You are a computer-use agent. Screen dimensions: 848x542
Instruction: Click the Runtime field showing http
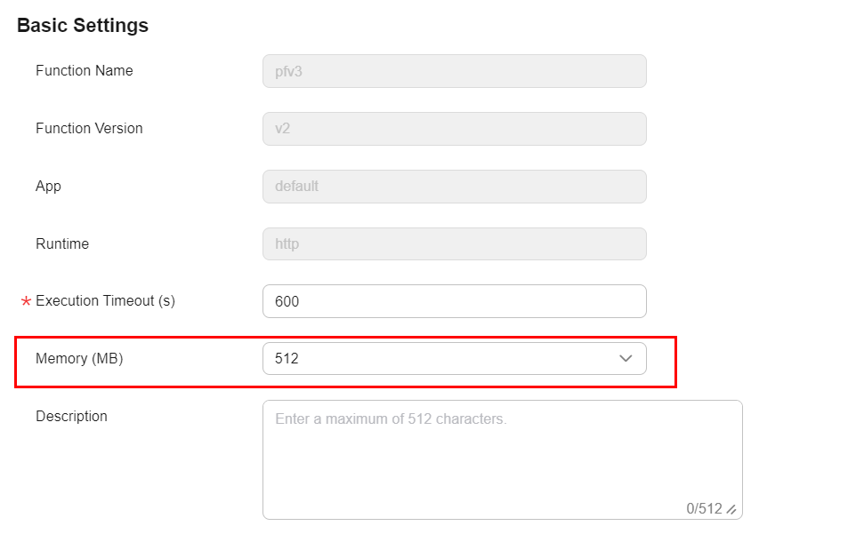(454, 244)
